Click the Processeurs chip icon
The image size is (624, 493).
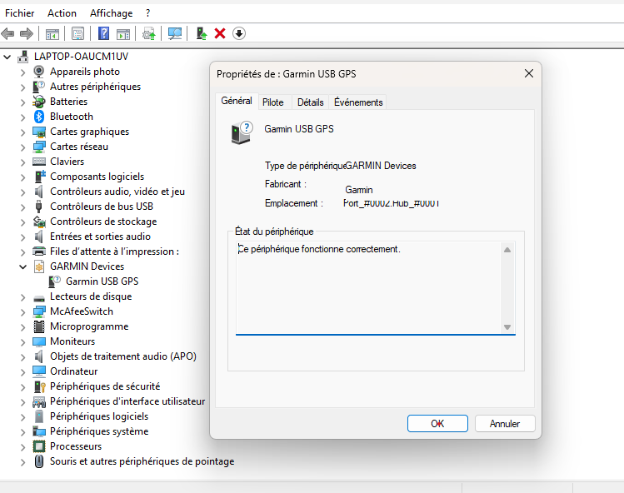tap(38, 446)
